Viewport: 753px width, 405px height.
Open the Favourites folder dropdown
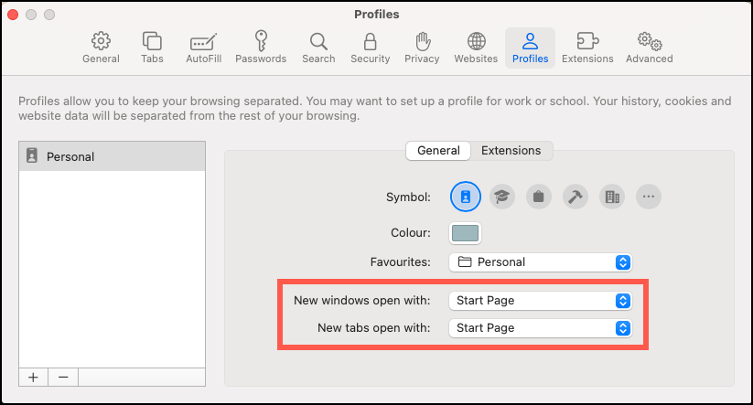[540, 262]
